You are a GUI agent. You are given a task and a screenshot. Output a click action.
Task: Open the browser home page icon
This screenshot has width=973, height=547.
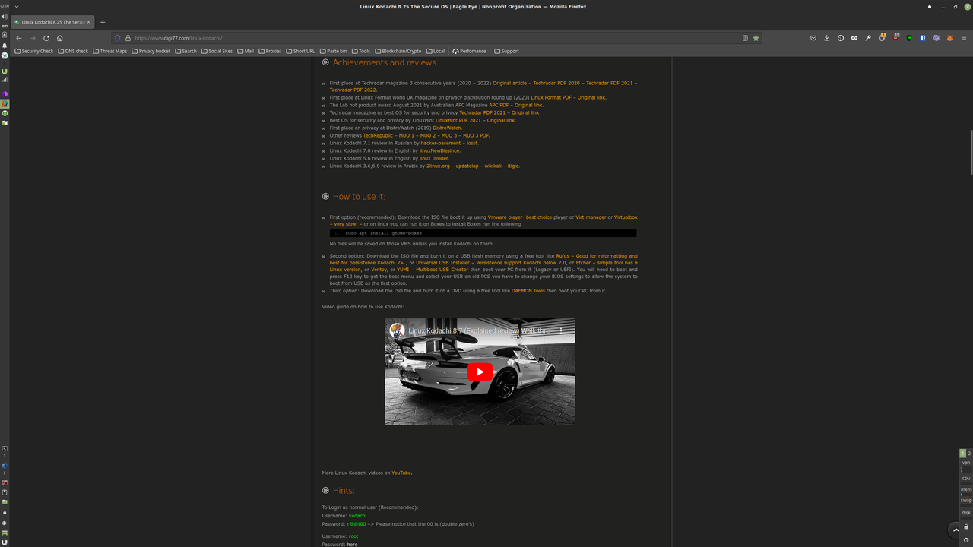pos(60,38)
